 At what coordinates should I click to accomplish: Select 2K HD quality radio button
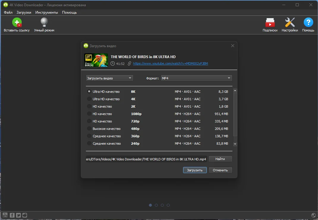point(89,106)
